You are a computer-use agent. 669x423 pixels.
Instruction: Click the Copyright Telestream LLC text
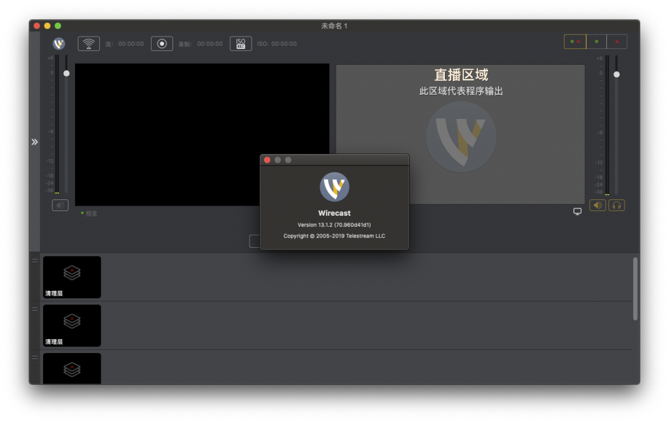pos(334,235)
